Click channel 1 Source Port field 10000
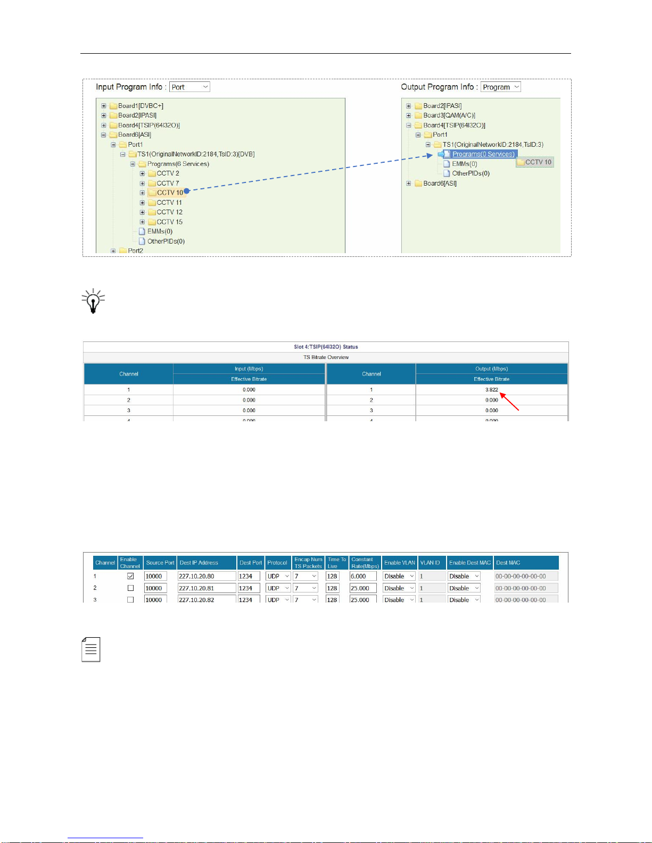Viewport: 652px width, 843px height. point(155,576)
